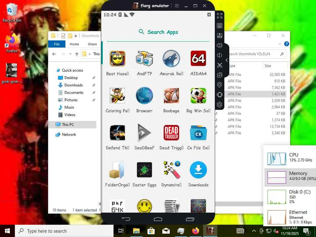
Task: Launch Cx File Explorer app
Action: pos(198,133)
